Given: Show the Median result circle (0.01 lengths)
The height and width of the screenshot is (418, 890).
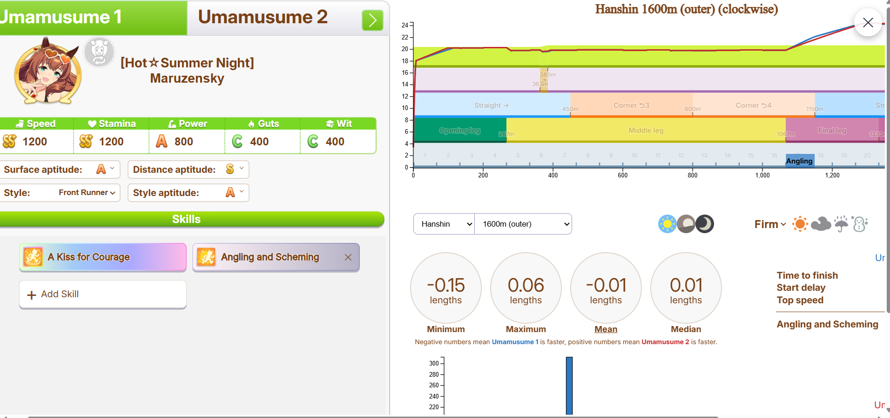Looking at the screenshot, I should [686, 288].
